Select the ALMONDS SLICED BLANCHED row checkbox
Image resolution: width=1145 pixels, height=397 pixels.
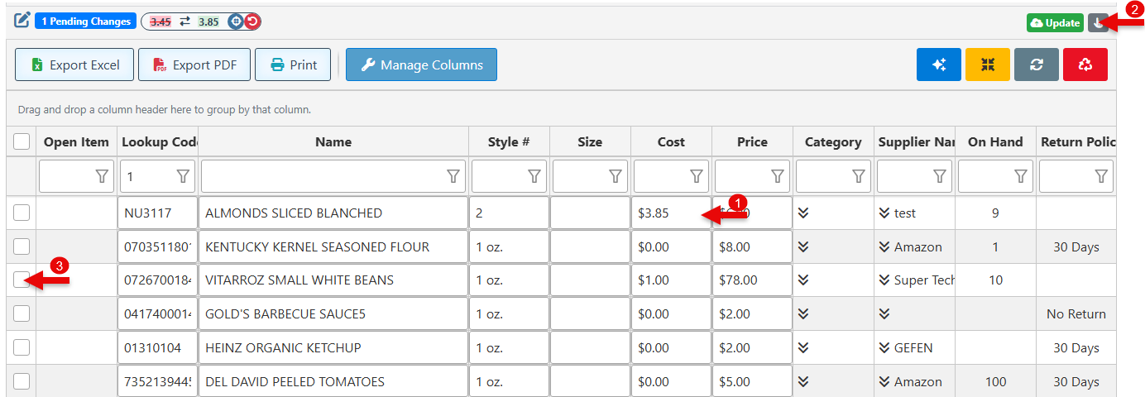click(22, 213)
